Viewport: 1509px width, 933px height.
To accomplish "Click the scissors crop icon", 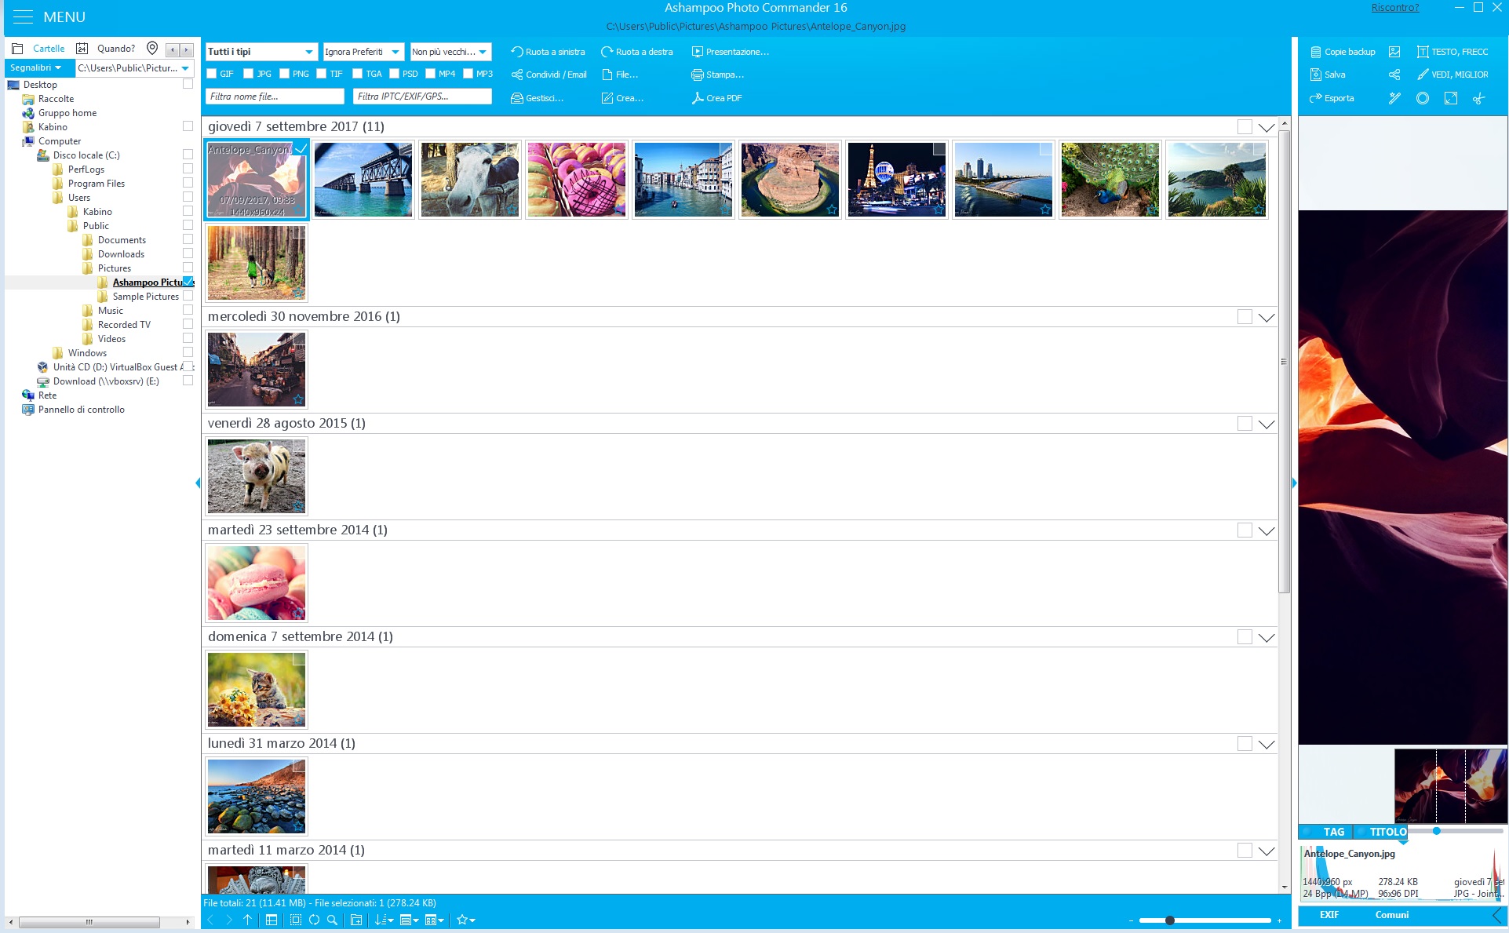I will point(1479,98).
